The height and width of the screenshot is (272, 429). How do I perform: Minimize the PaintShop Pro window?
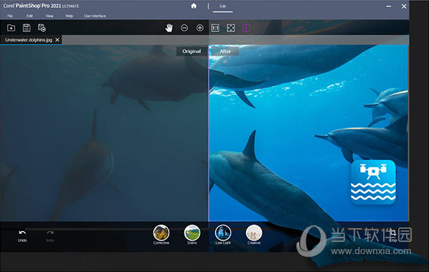tap(389, 6)
